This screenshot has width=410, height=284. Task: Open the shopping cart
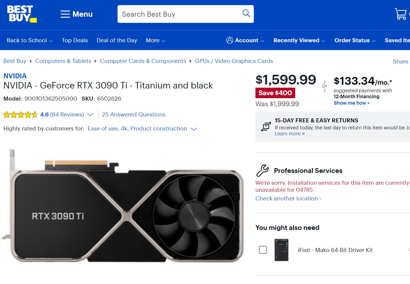[x=401, y=14]
